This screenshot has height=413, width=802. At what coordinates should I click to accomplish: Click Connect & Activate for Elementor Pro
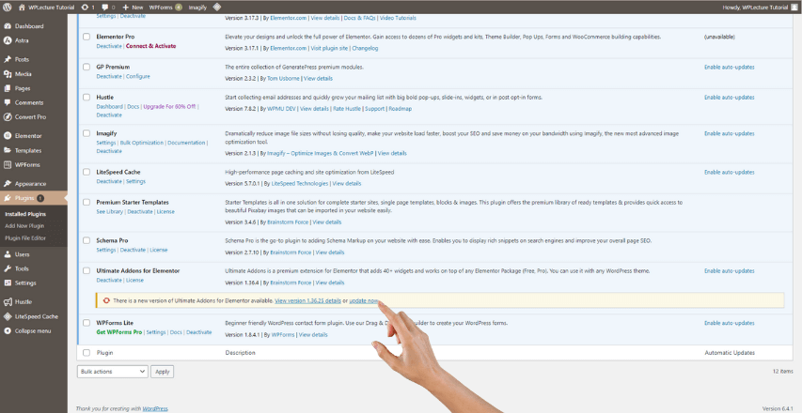point(150,46)
